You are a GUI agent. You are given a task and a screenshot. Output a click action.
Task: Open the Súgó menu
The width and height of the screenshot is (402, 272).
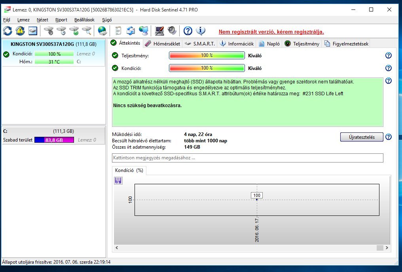coord(107,20)
